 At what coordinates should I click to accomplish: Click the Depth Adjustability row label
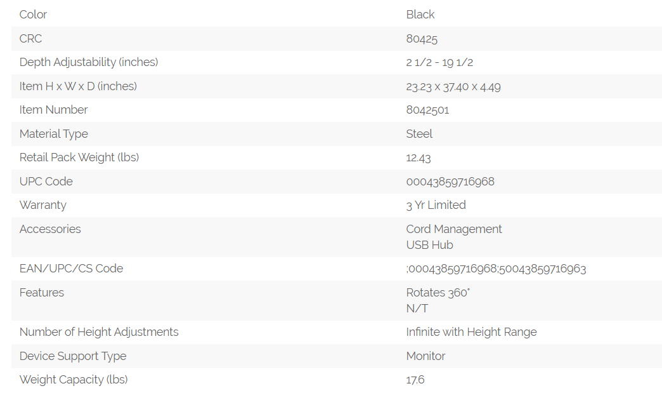89,62
